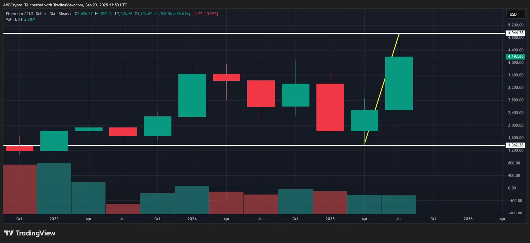Select the high value 4,957.51
The height and width of the screenshot is (243, 530).
click(105, 14)
